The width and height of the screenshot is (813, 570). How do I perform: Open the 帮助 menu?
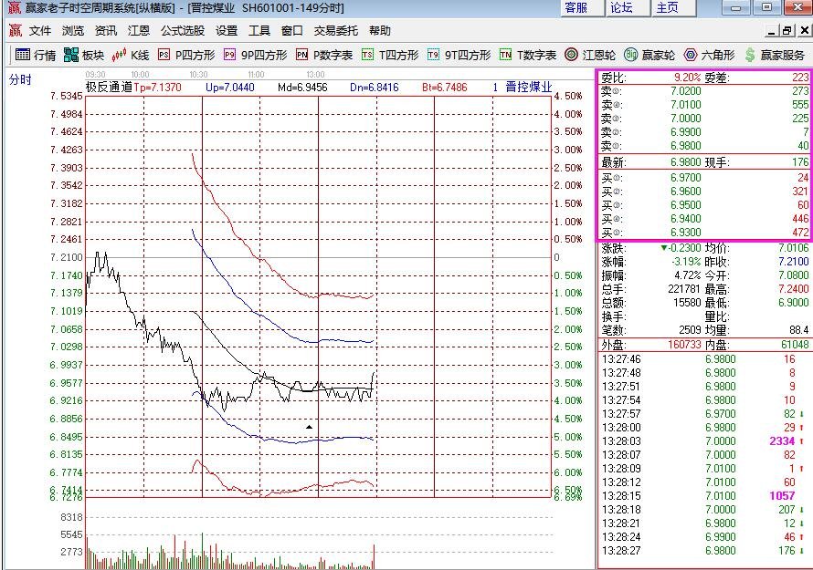(x=379, y=30)
